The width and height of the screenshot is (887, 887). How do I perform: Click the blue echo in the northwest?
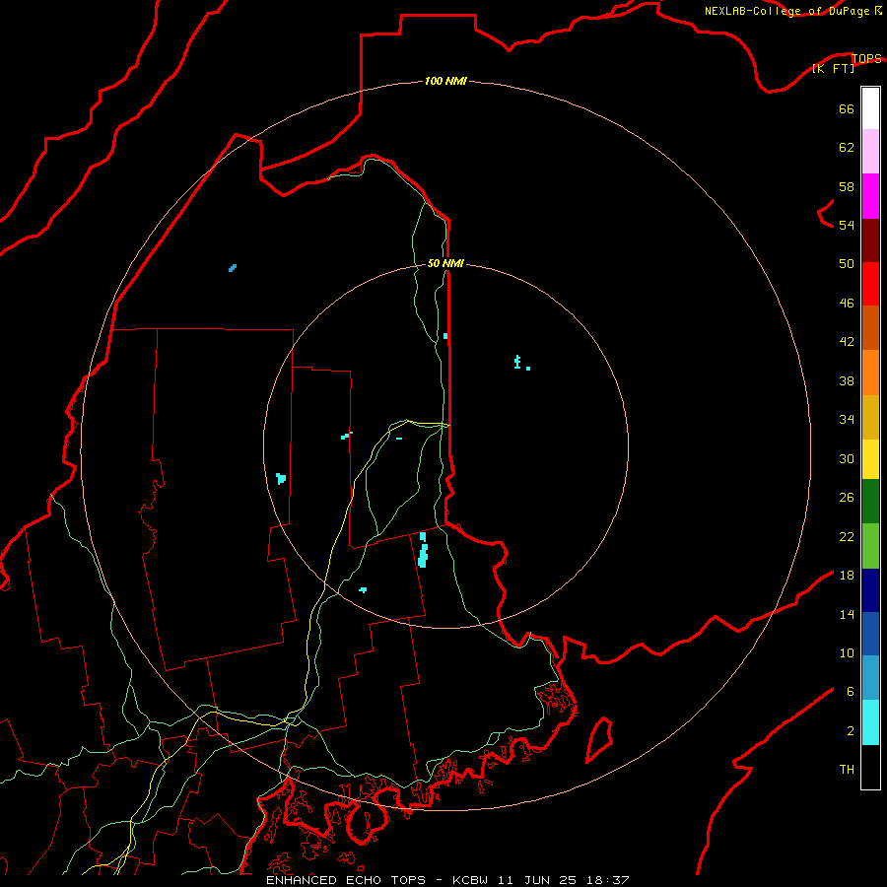[233, 267]
